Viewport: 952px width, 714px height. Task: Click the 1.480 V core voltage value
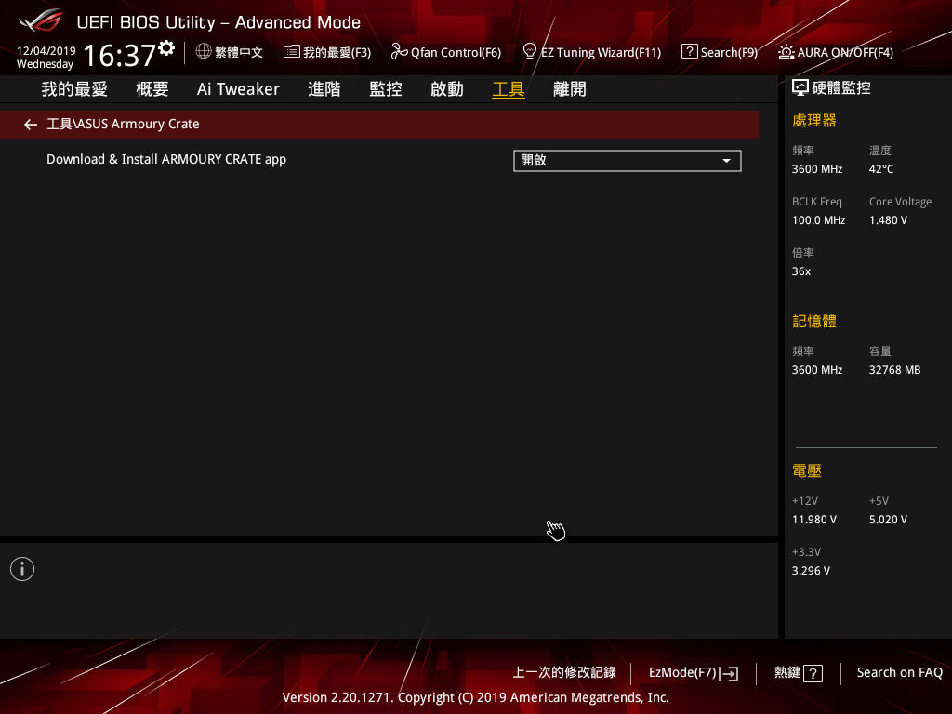[x=888, y=220]
